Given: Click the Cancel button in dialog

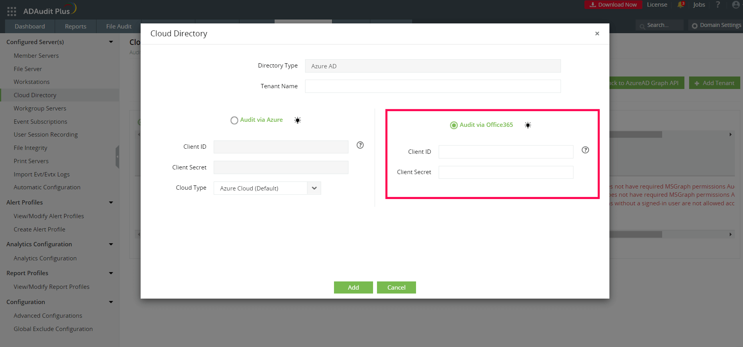Looking at the screenshot, I should click(x=397, y=287).
